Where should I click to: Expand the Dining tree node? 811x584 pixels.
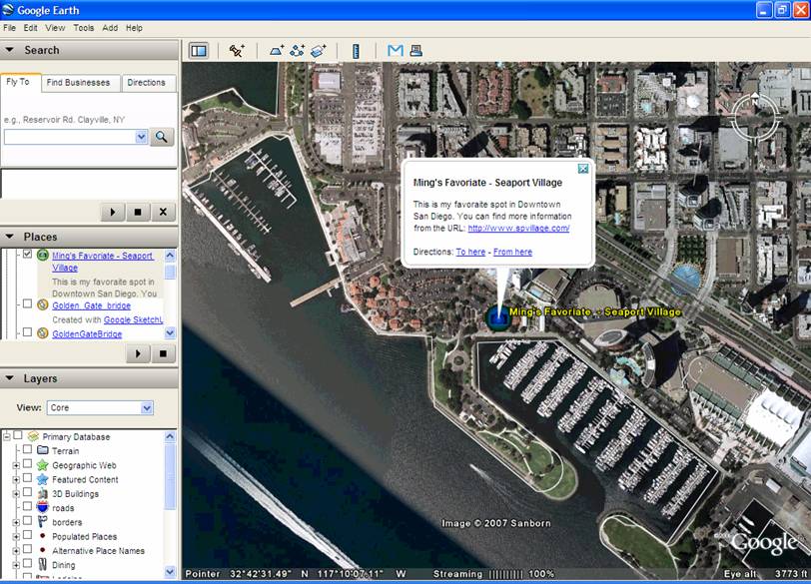pos(16,565)
